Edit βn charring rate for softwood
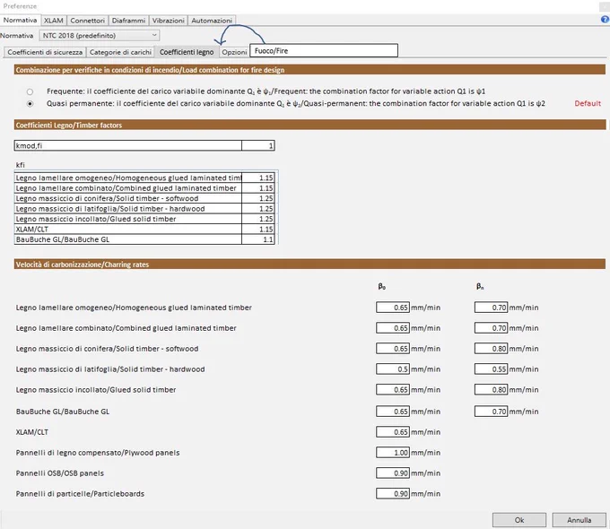Screen dimensions: 610x529 [x=491, y=349]
